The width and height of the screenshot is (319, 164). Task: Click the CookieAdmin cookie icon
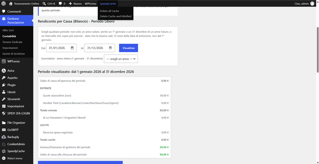coord(4,144)
